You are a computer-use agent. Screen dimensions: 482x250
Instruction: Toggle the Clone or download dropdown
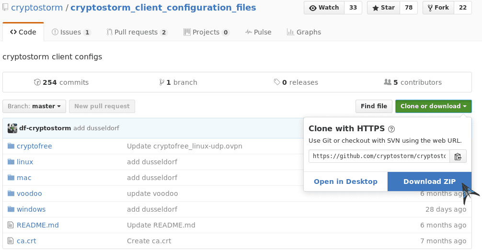click(x=434, y=106)
